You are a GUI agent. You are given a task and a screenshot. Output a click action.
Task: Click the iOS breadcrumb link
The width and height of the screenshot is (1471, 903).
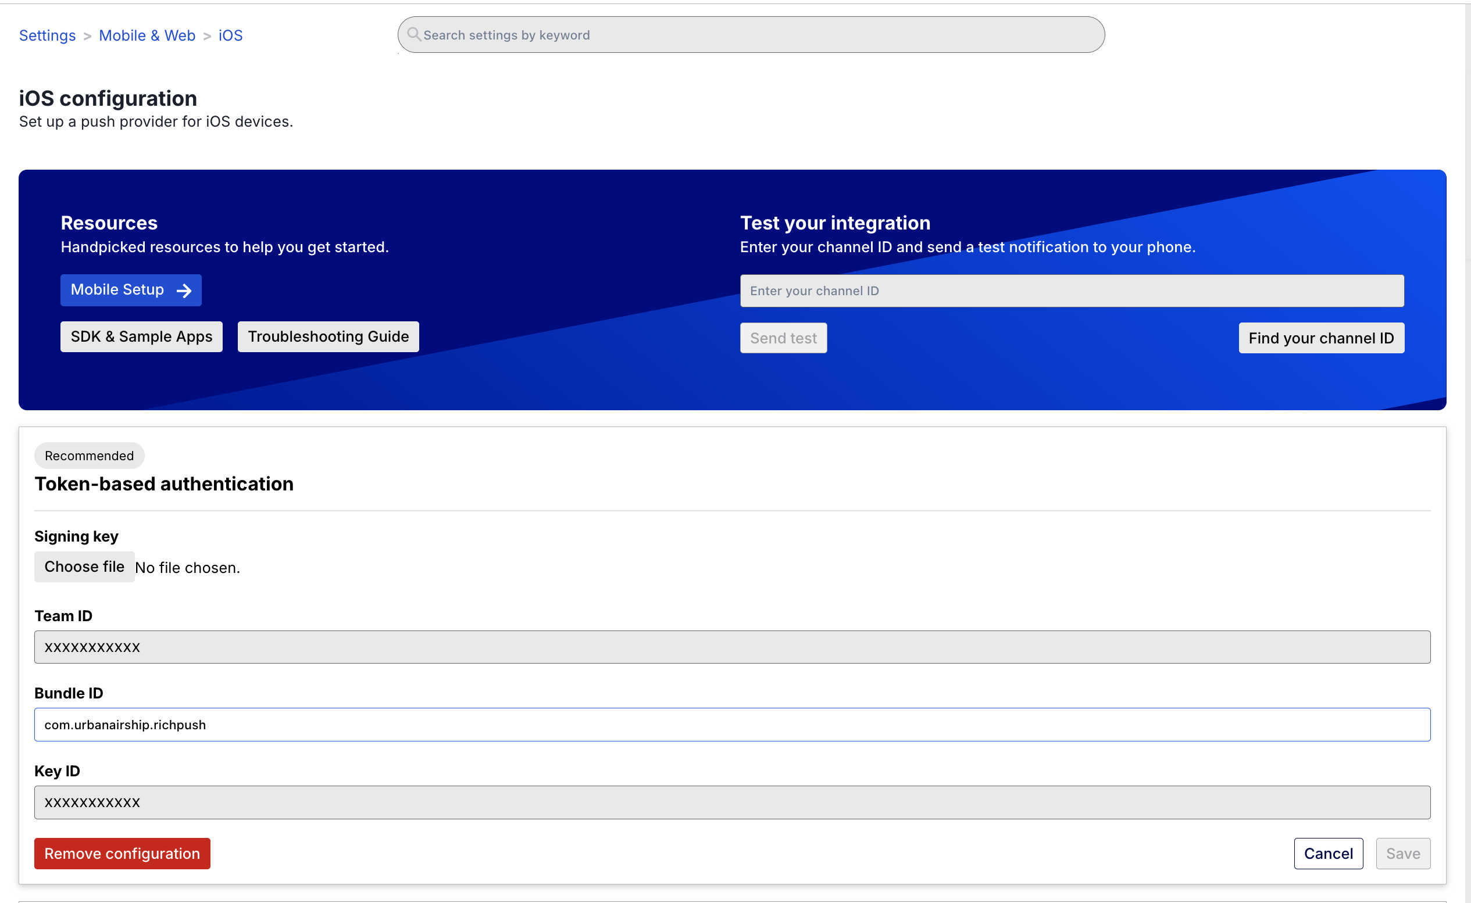(231, 35)
